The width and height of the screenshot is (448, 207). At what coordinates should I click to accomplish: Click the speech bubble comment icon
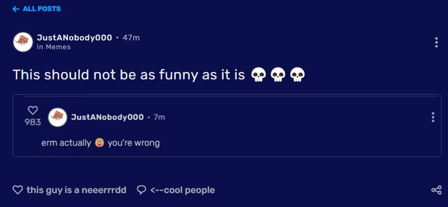click(x=141, y=190)
